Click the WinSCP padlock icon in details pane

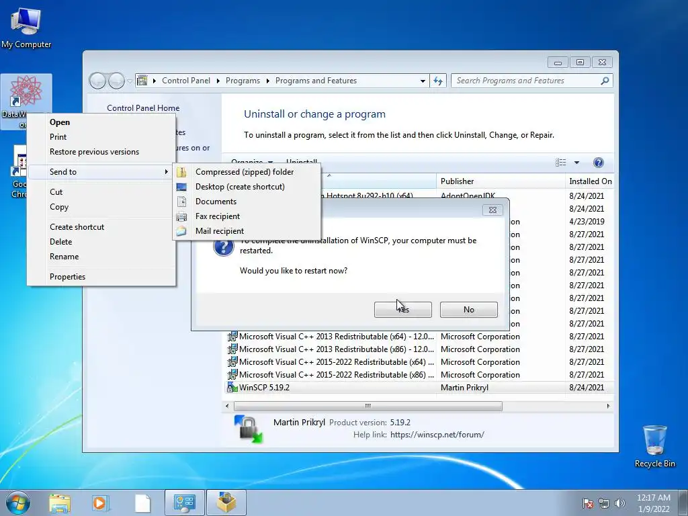(249, 428)
